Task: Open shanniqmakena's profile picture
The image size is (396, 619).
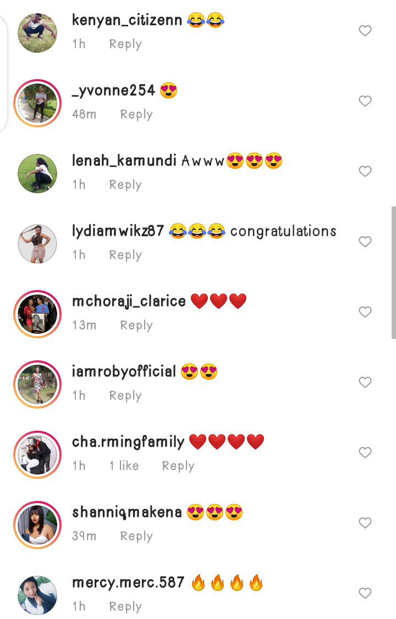Action: [37, 525]
